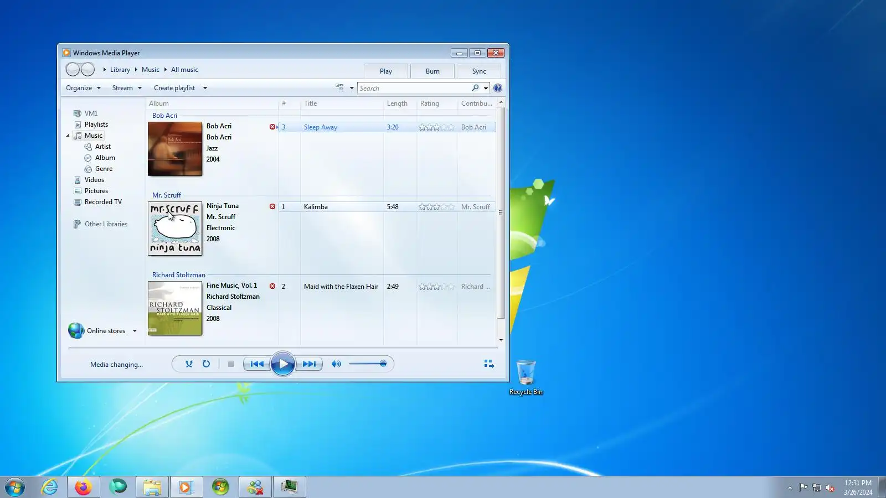Image resolution: width=886 pixels, height=498 pixels.
Task: Click the error icon beside Kalimba
Action: pyautogui.click(x=272, y=206)
